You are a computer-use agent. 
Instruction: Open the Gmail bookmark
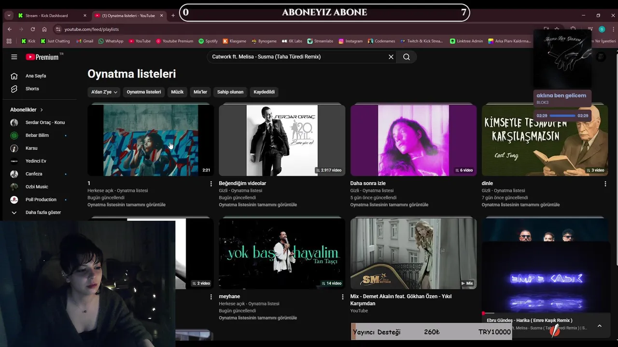[84, 41]
